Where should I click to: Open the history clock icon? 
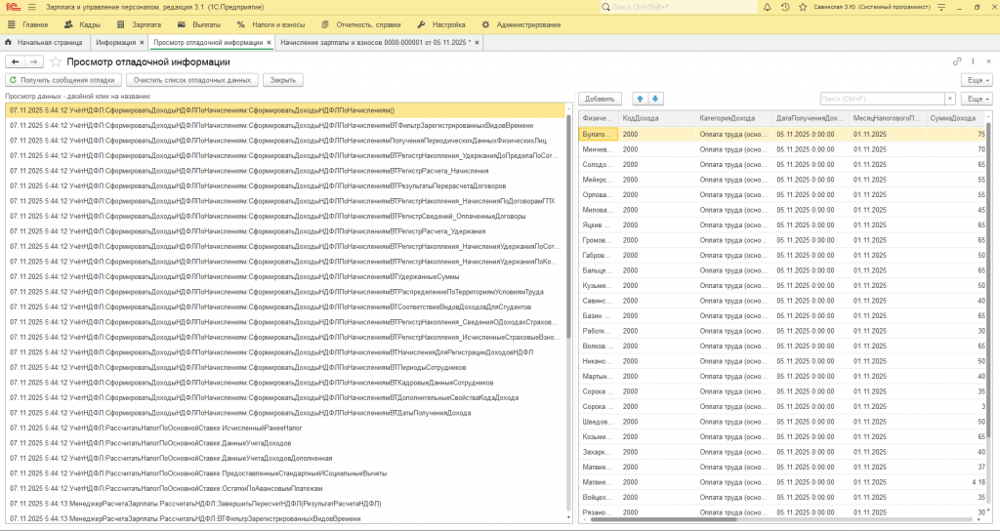coord(786,7)
